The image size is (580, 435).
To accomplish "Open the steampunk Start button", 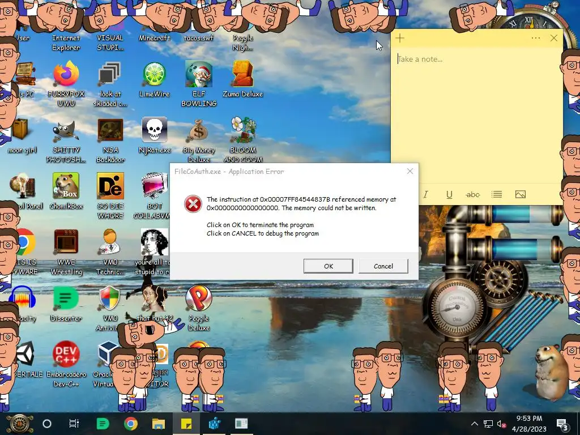I will (x=19, y=424).
